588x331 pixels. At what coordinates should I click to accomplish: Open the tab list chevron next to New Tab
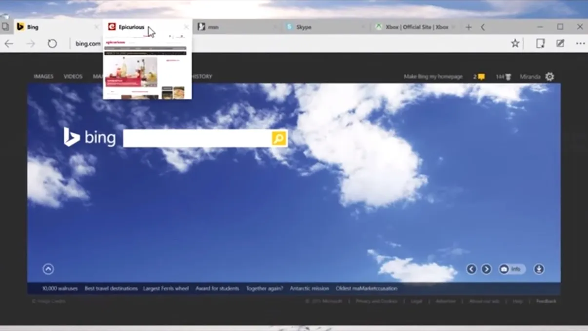pyautogui.click(x=483, y=27)
